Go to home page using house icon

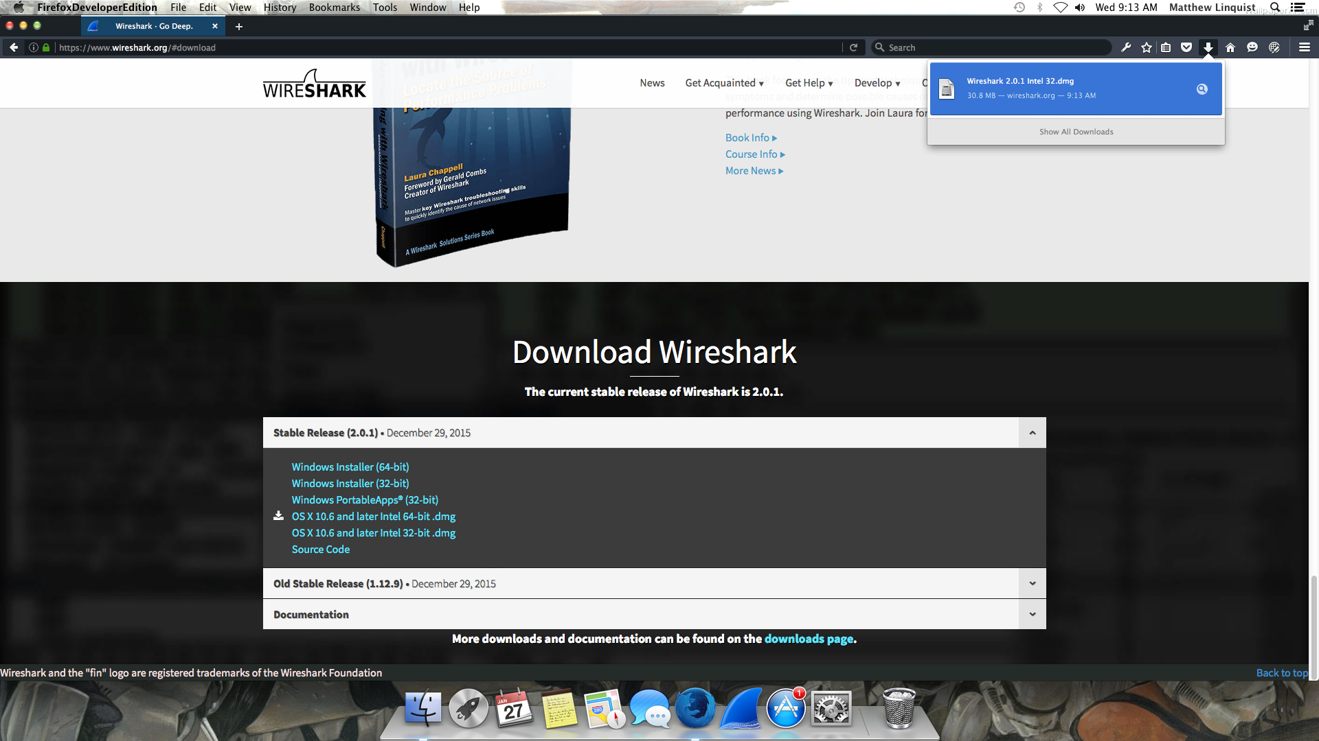pyautogui.click(x=1230, y=47)
